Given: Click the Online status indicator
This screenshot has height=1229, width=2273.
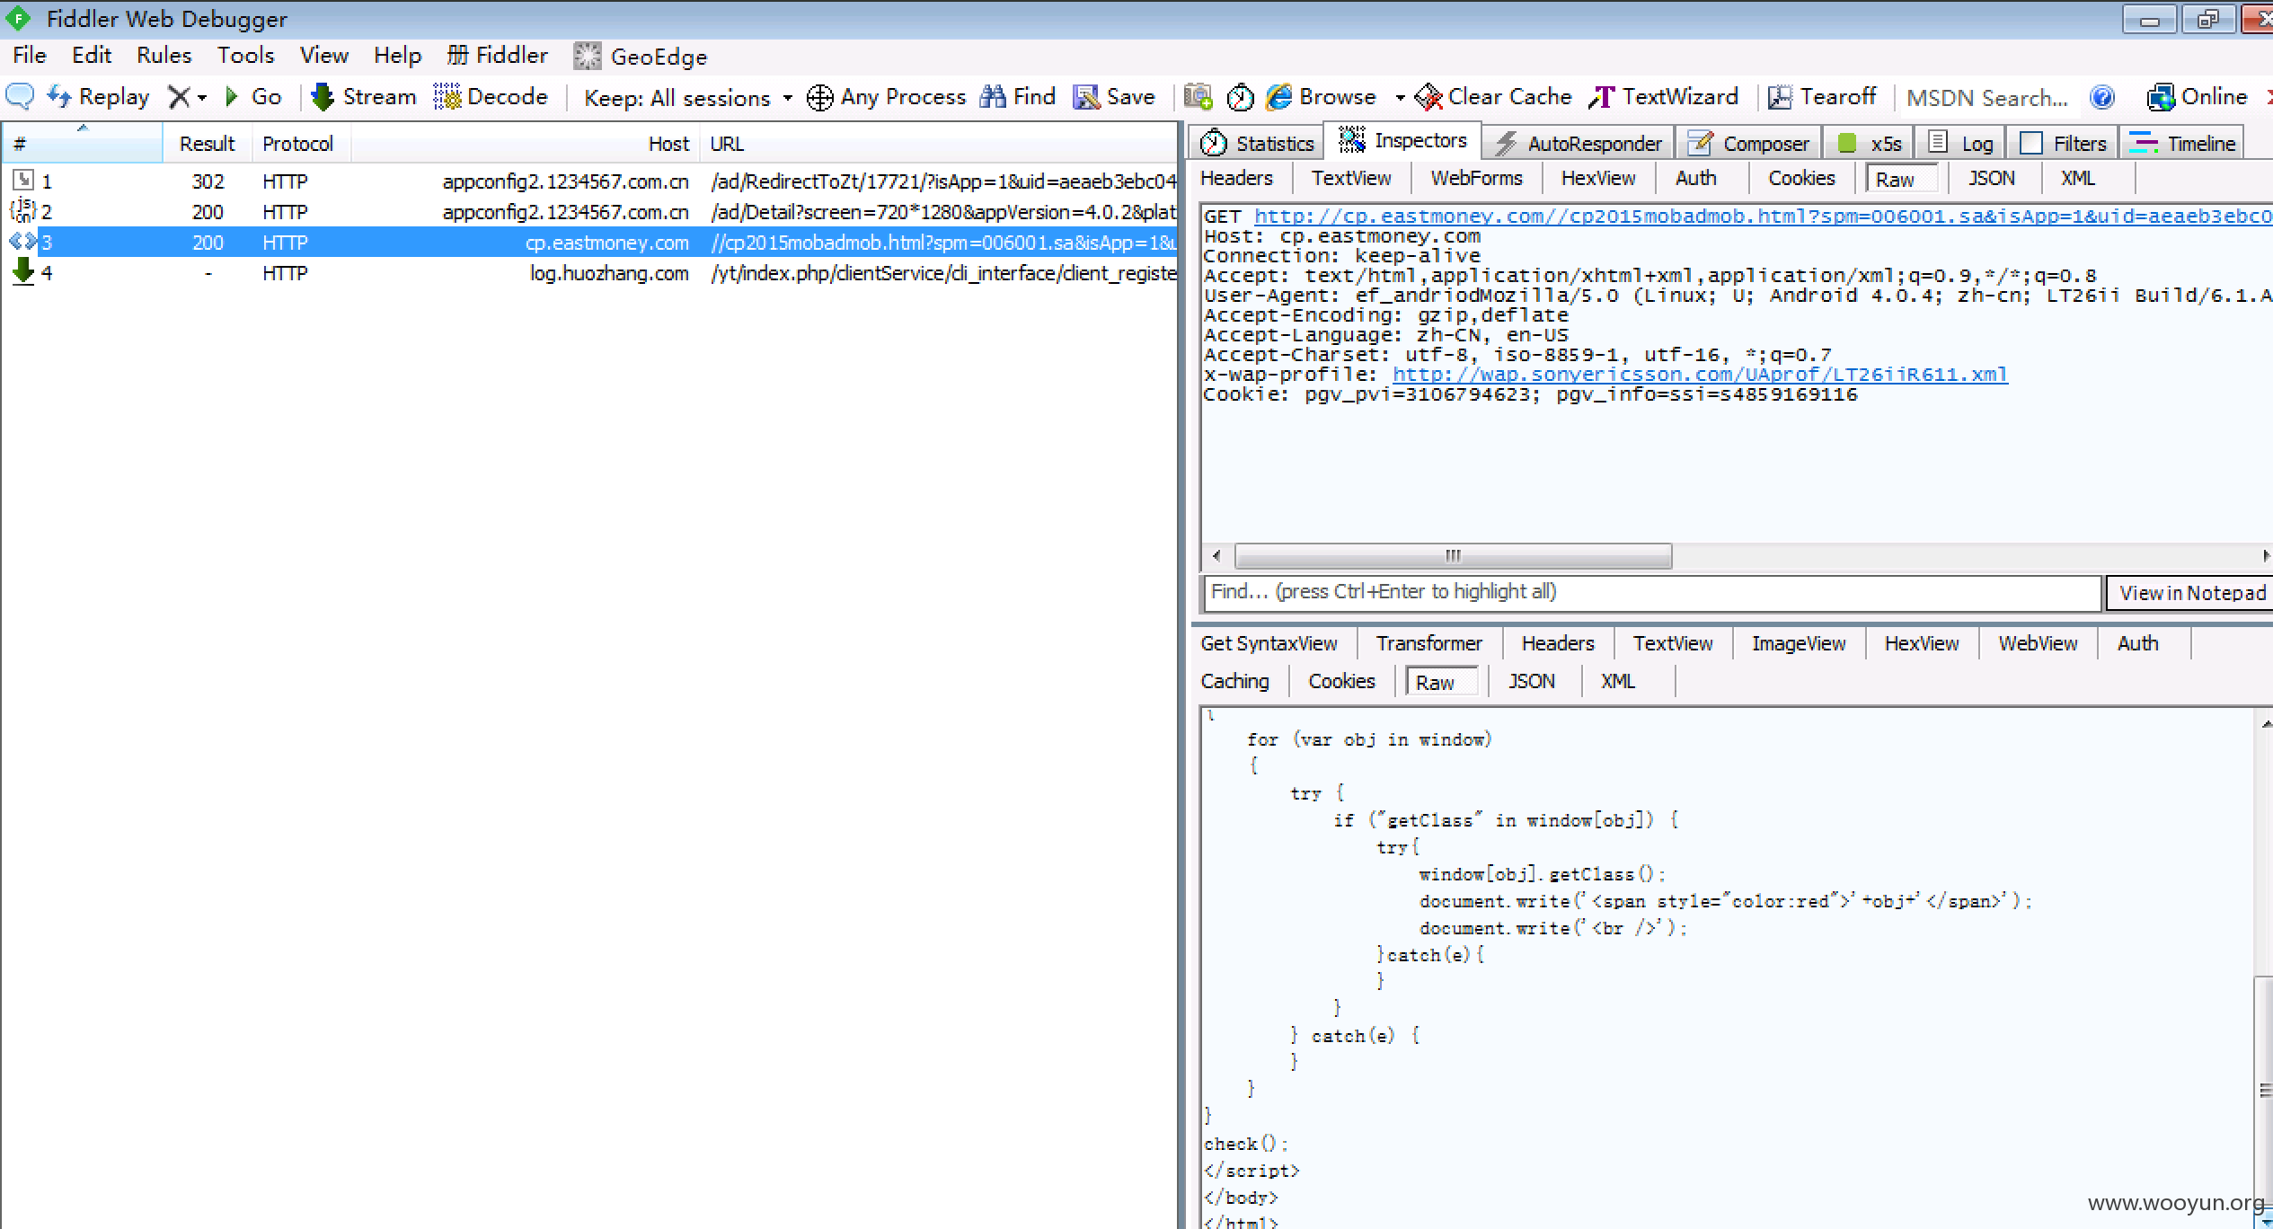Looking at the screenshot, I should pyautogui.click(x=2197, y=96).
